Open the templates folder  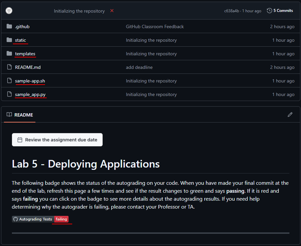click(x=25, y=54)
